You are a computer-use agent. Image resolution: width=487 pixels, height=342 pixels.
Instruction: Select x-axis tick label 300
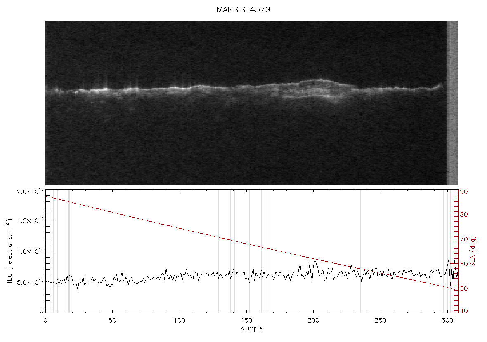447,321
